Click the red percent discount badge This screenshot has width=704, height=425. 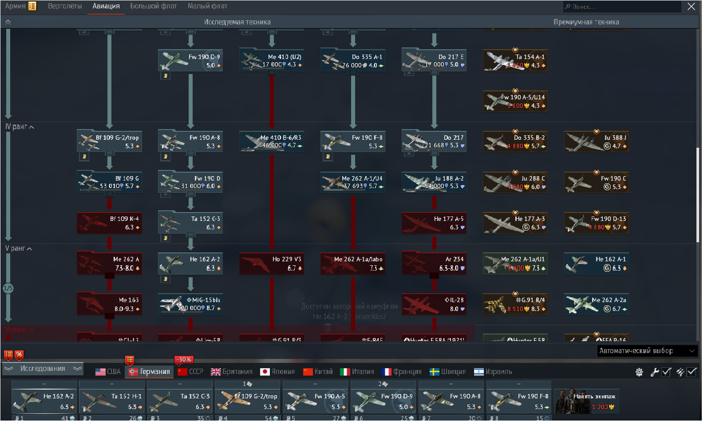tap(19, 354)
